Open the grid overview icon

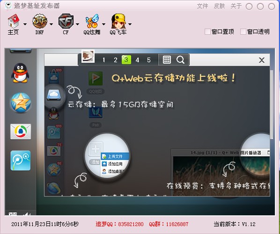pos(167,60)
